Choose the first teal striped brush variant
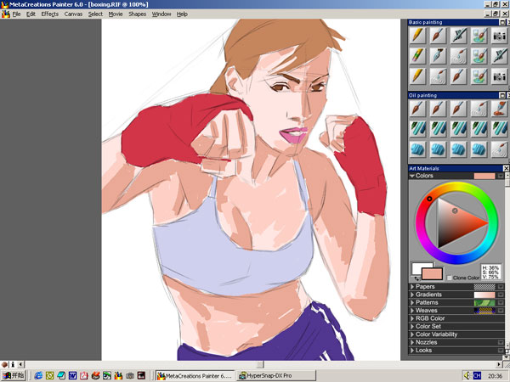The image size is (510, 382). pos(417,128)
